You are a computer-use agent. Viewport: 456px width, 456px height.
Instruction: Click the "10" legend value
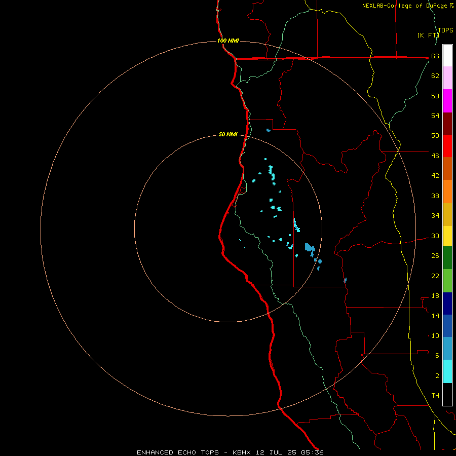point(435,336)
